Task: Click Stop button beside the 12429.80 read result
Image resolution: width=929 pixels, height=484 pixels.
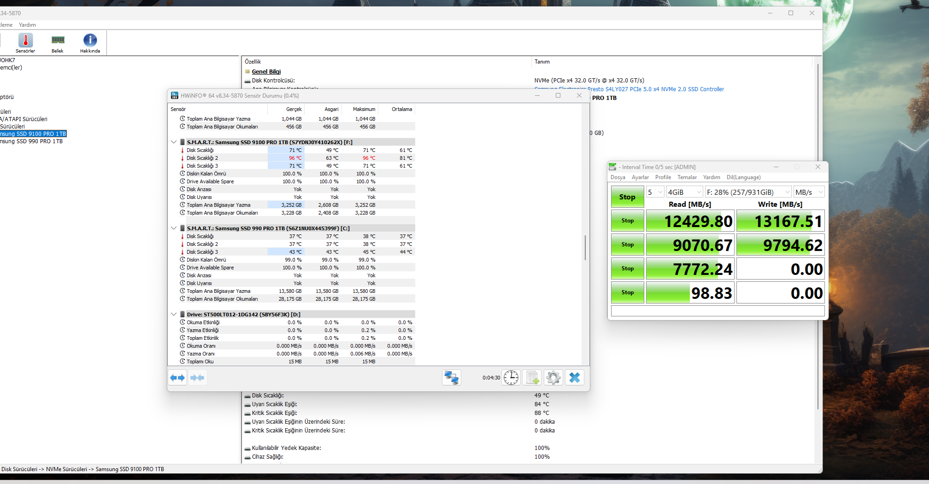Action: tap(627, 221)
